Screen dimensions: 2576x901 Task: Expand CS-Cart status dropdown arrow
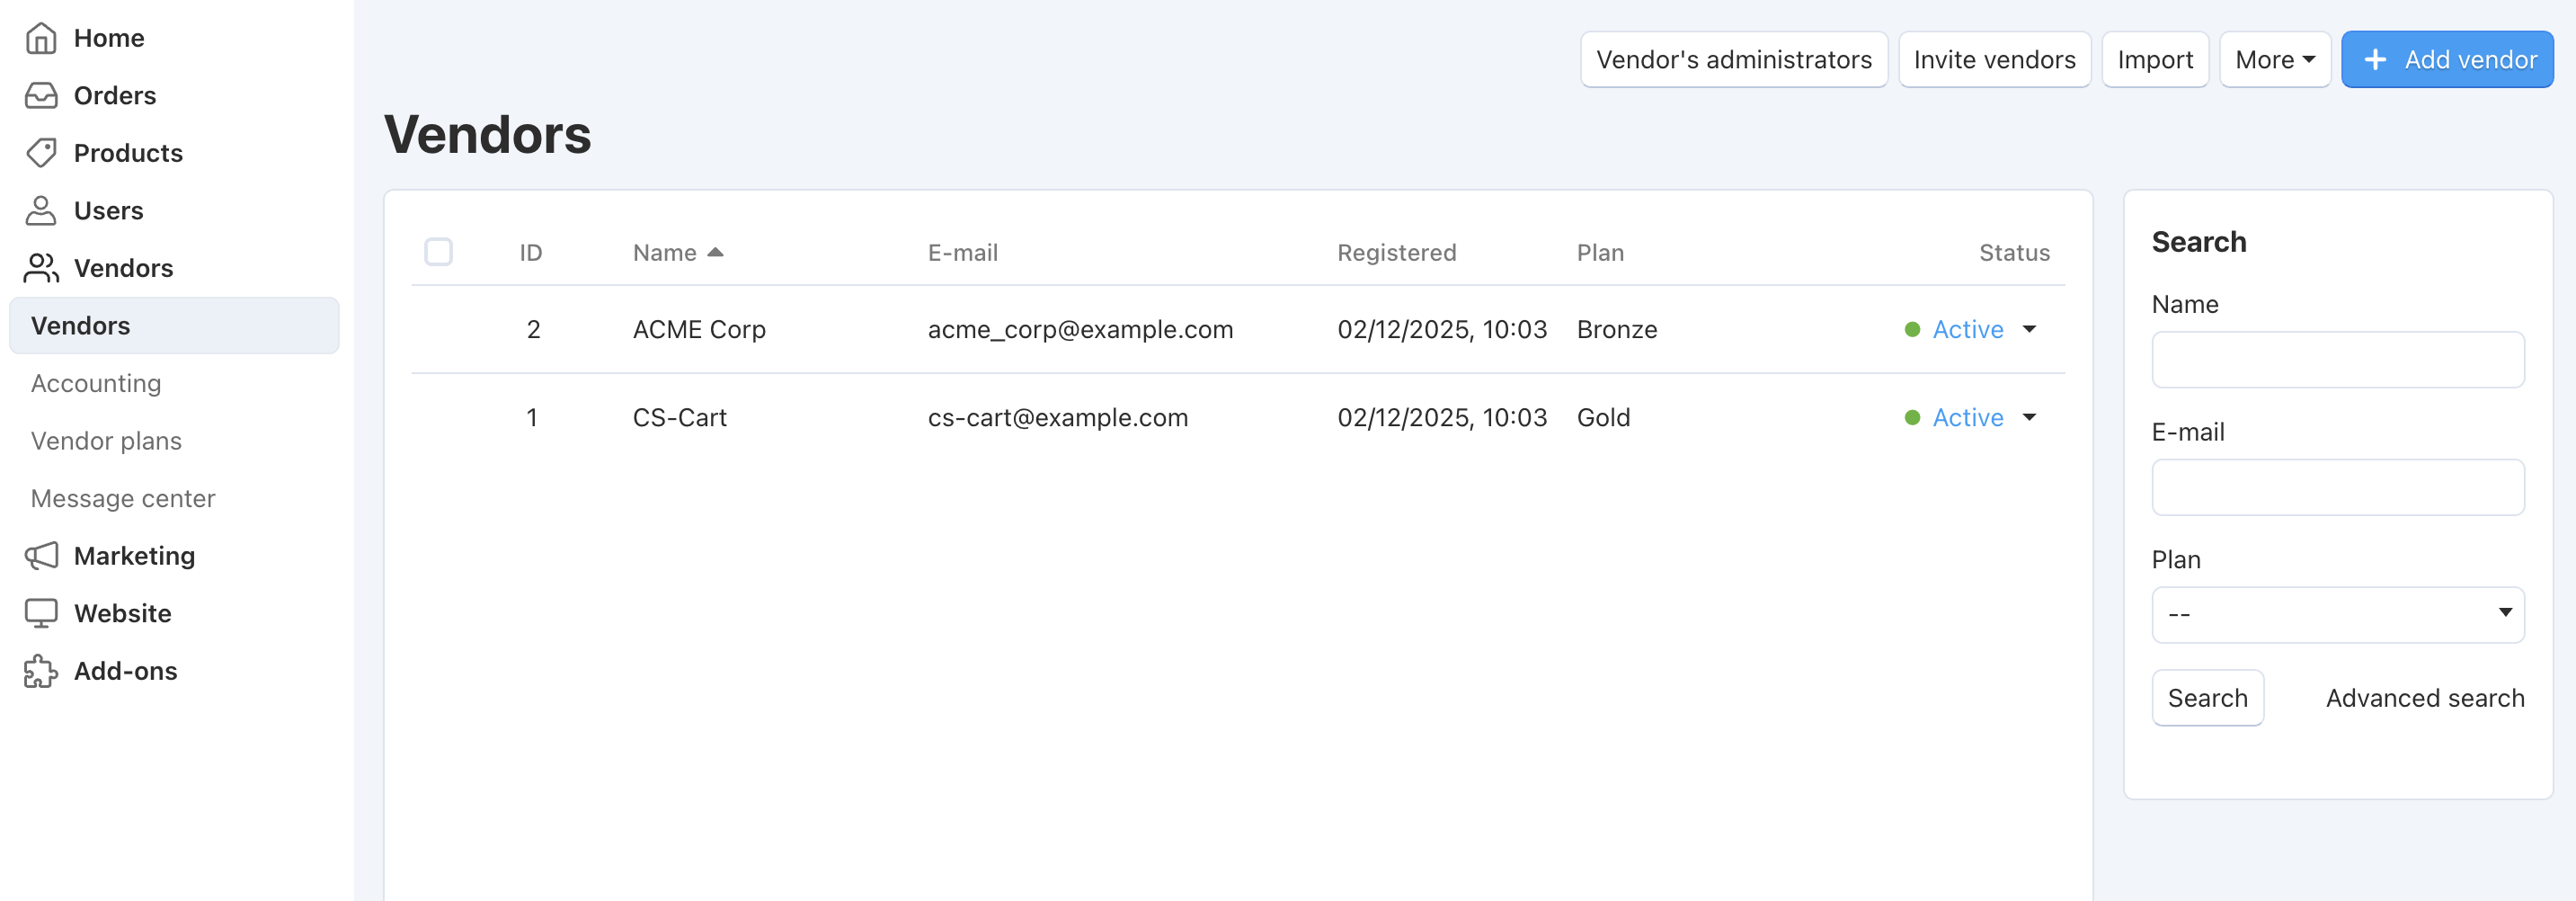[x=2029, y=418]
